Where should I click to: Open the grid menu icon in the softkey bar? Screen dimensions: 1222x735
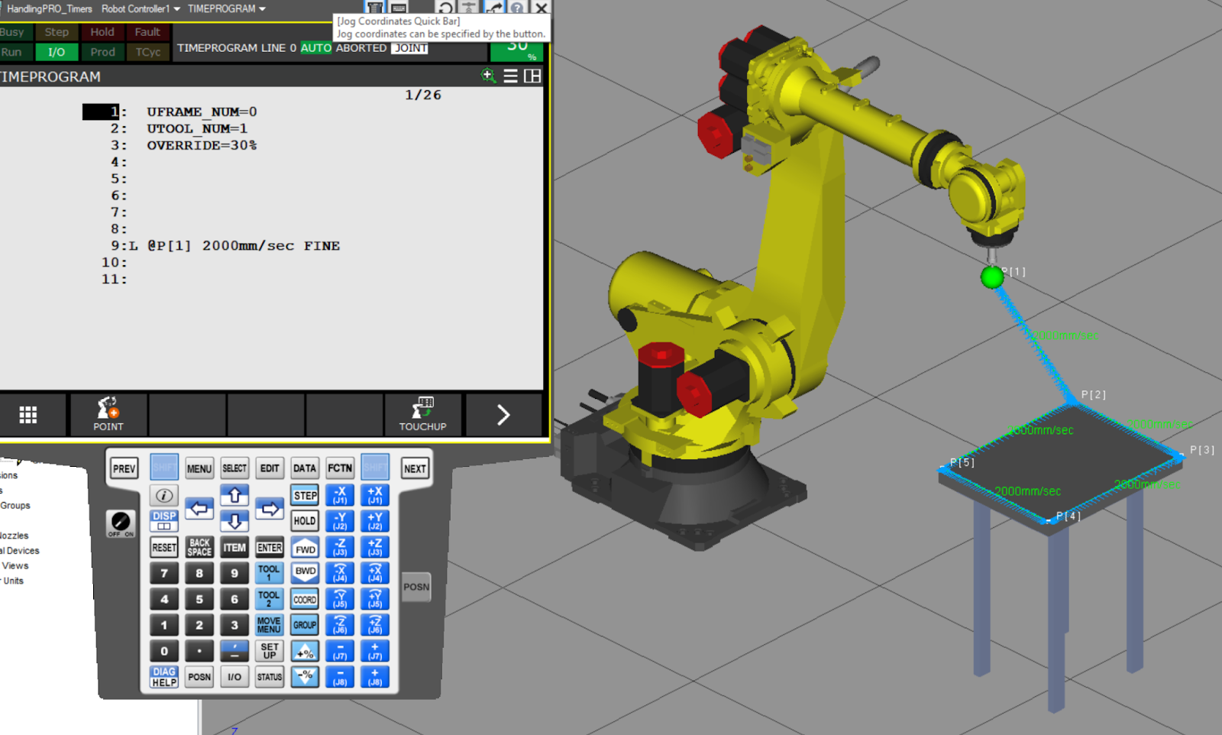click(28, 415)
